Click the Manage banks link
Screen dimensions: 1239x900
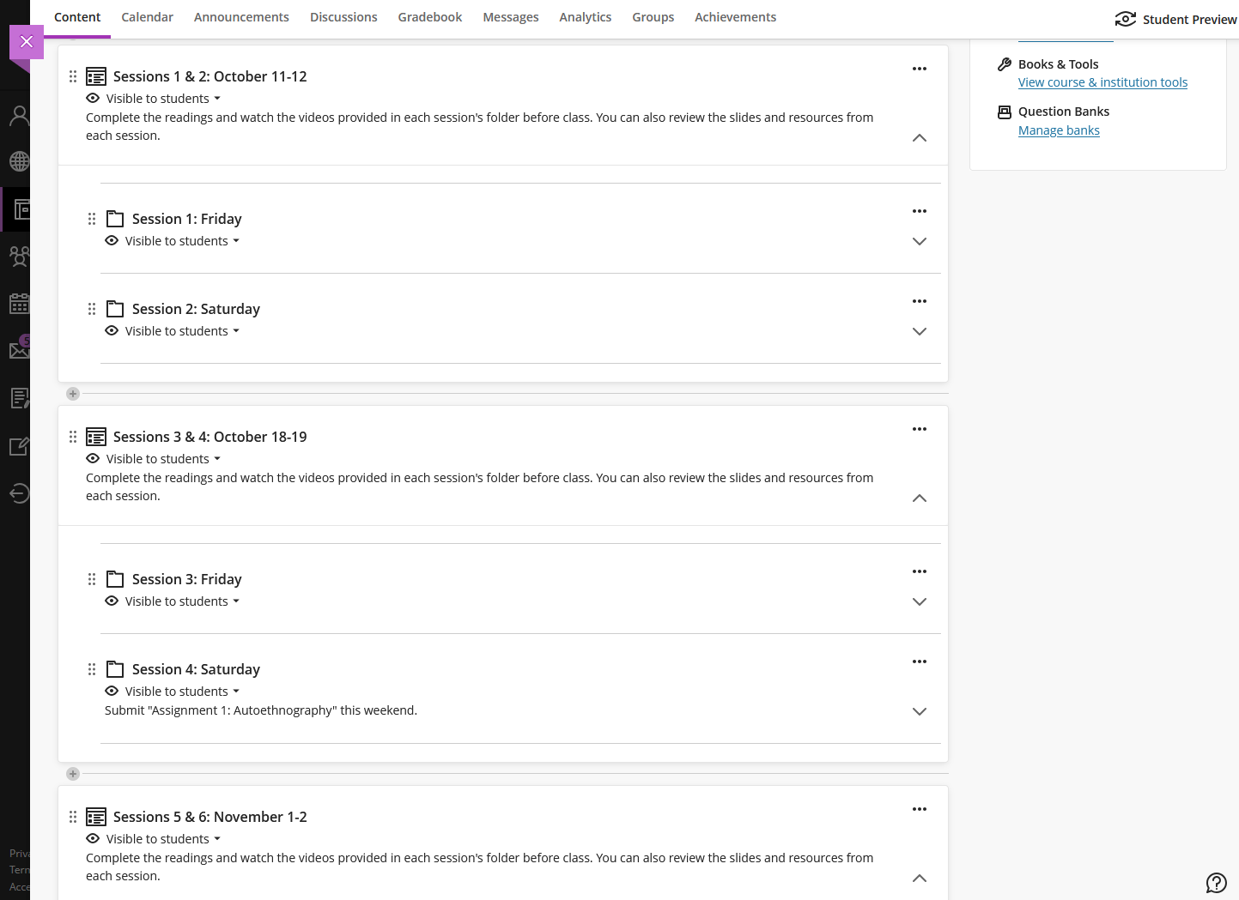tap(1059, 130)
